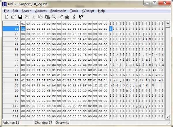
Task: Open the Bookmarks menu
Action: [x=58, y=11]
